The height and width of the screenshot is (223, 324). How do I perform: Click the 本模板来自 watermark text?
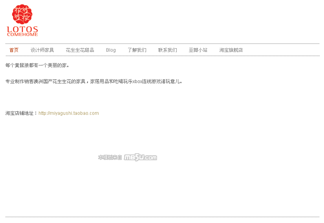[x=110, y=158]
